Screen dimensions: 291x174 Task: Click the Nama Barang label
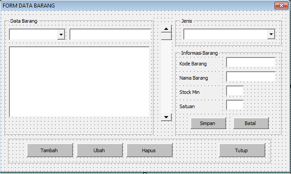[194, 78]
